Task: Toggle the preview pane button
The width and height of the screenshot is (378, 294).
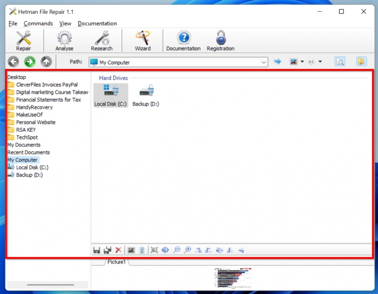Action: point(340,62)
